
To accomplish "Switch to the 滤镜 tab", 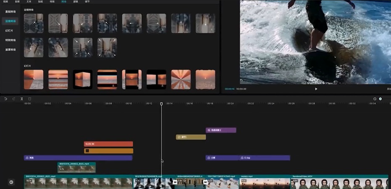I will point(75,2).
